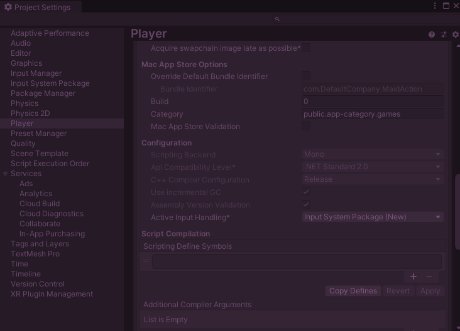460x331 pixels.
Task: Open the Player help documentation icon
Action: click(432, 34)
